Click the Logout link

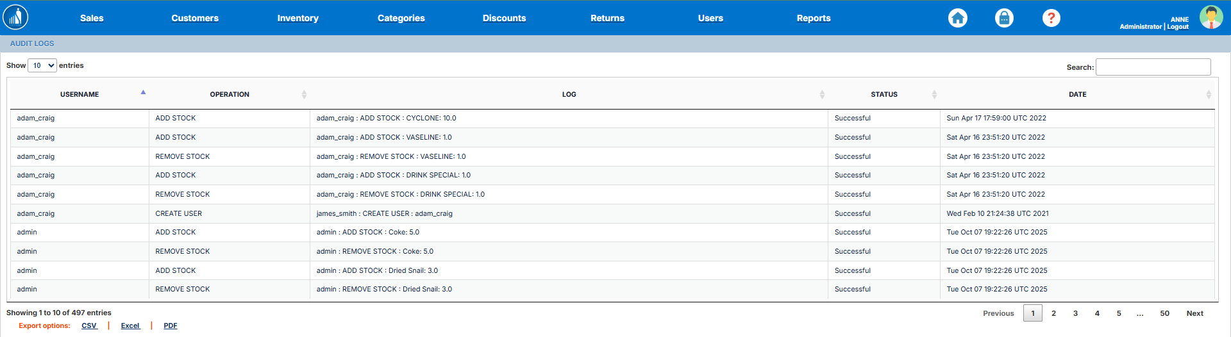[1178, 27]
